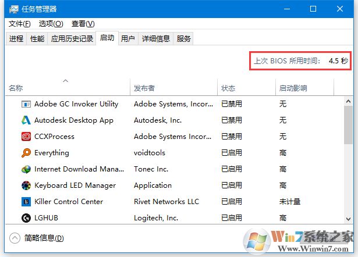Click the vertical scrollbar thumb
Image resolution: width=358 pixels, height=257 pixels.
349,125
